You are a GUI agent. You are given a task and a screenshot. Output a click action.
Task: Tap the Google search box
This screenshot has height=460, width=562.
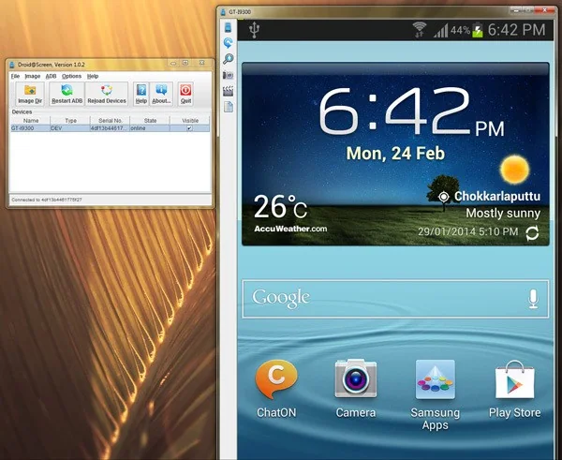[395, 299]
